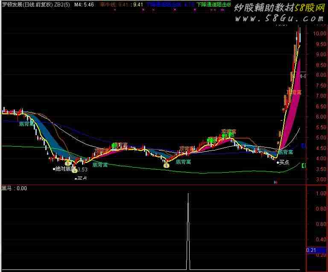The height and width of the screenshot is (272, 328).
Task: Click the 7.00 price axis label
Action: (x=321, y=96)
